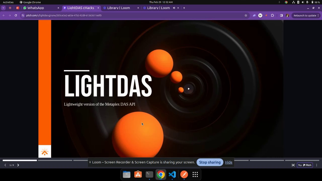Go back in browser history
Screen dimensions: 322x181
click(x=4, y=15)
